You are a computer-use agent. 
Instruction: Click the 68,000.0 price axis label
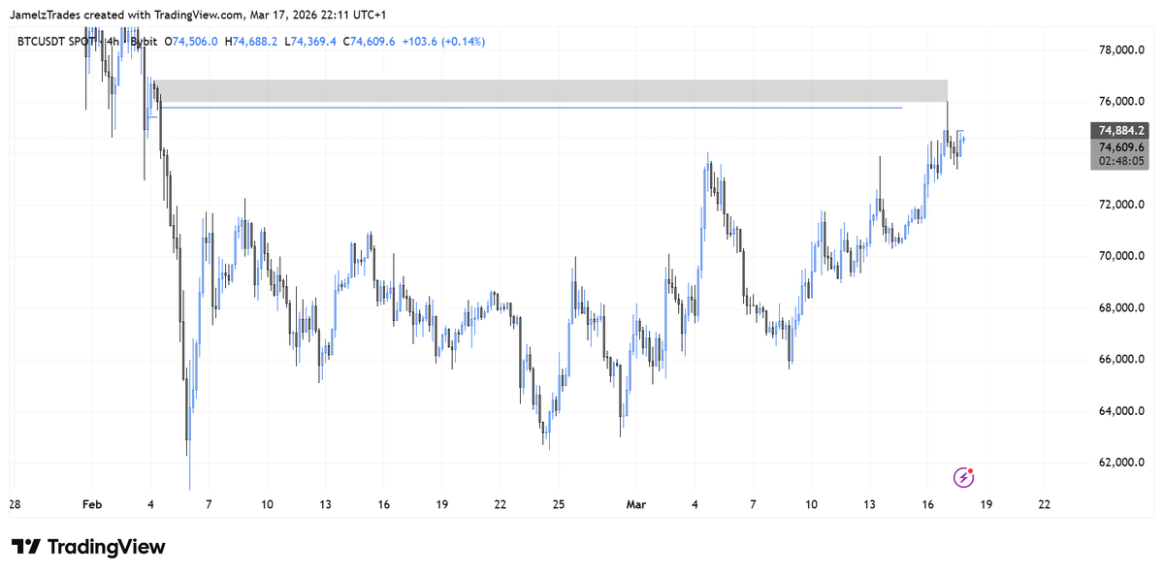click(1119, 308)
